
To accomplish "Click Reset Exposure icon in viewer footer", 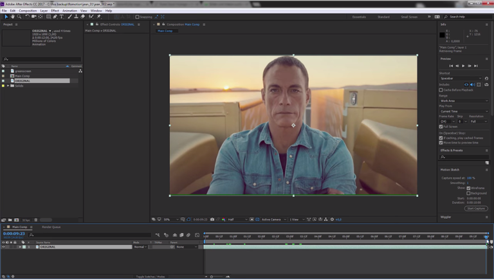I will coord(332,219).
